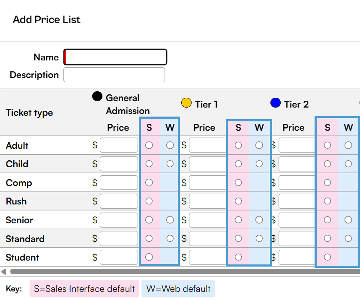Select Senior Tier 1 S radio
Image resolution: width=360 pixels, height=300 pixels.
click(x=238, y=220)
